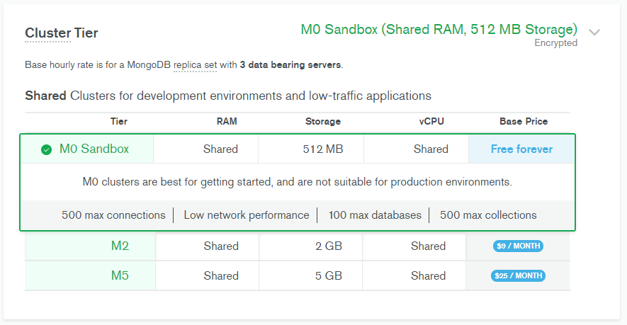The image size is (627, 325).
Task: Click the green checkmark beside M0 Sandbox
Action: pyautogui.click(x=46, y=149)
